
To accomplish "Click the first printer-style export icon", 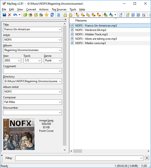I will [65, 15].
